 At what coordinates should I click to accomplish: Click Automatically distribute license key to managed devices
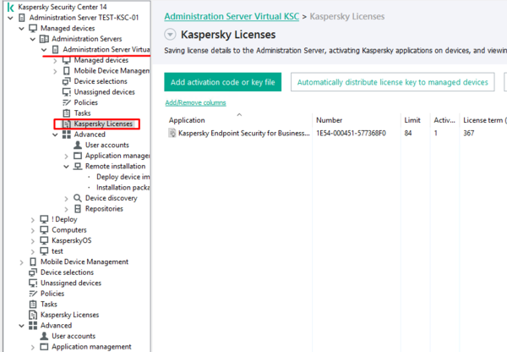pos(393,82)
